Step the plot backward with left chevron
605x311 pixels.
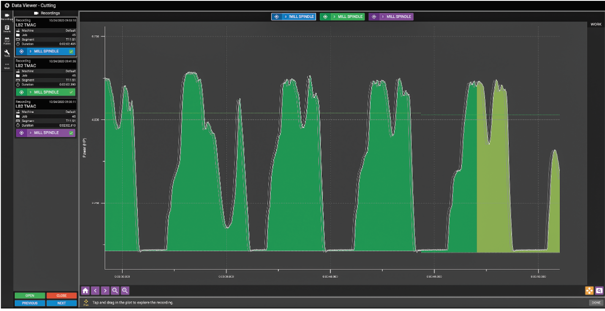point(95,290)
